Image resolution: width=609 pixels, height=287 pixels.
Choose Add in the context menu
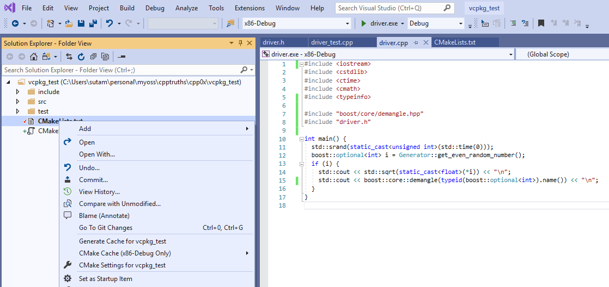click(156, 129)
